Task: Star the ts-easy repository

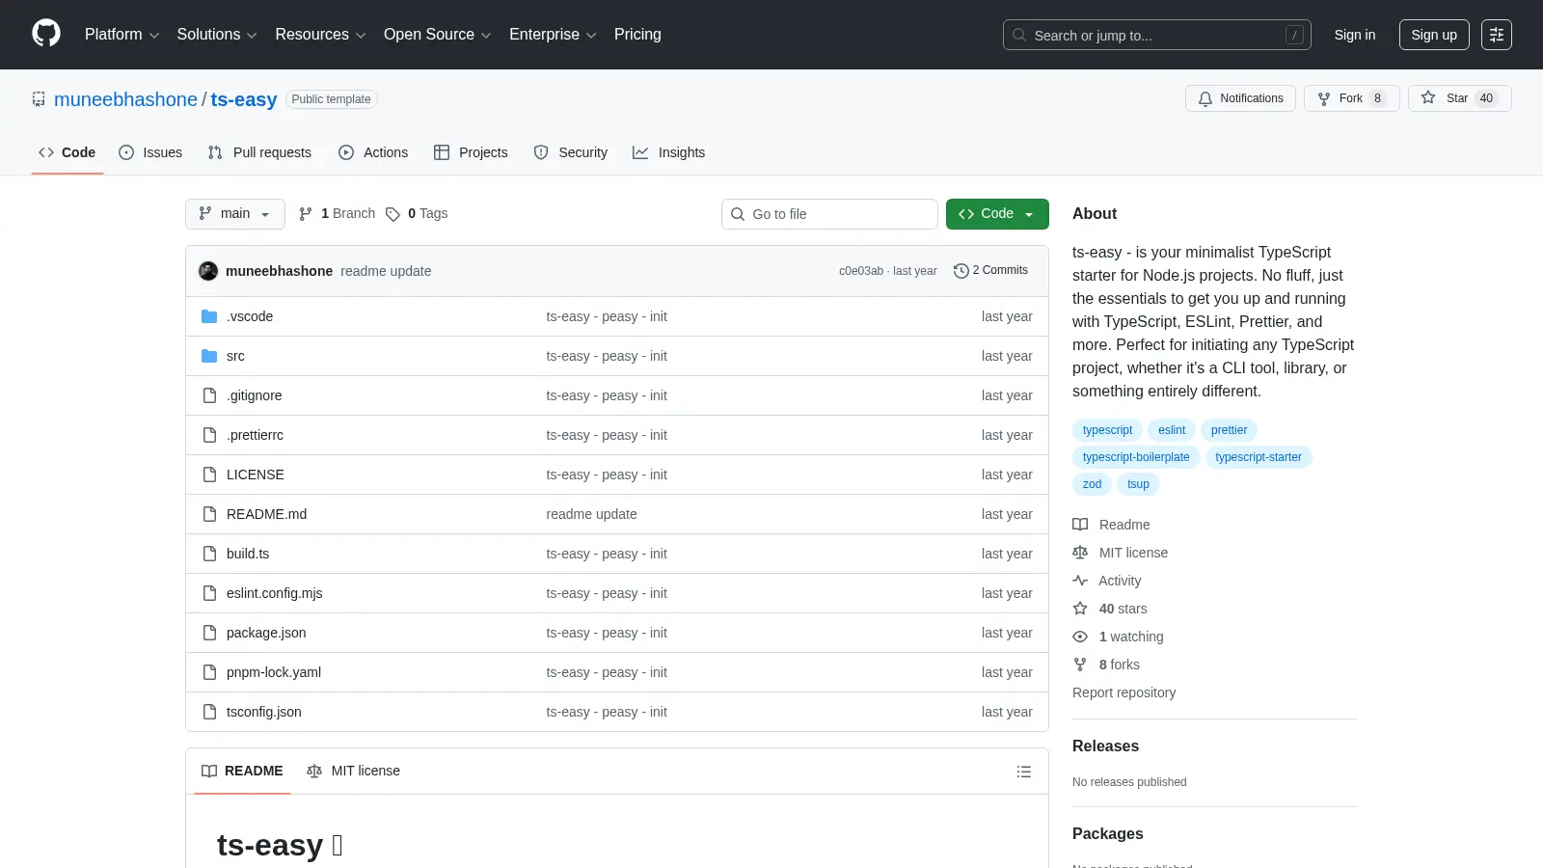Action: 1459,98
